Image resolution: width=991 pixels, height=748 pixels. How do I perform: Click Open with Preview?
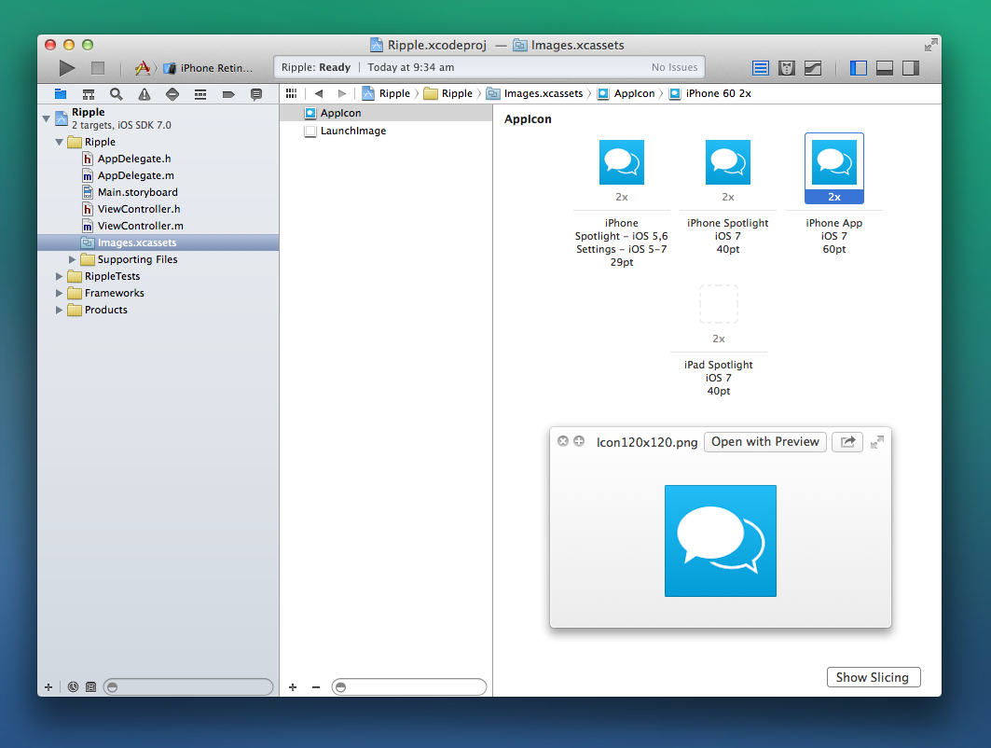pyautogui.click(x=764, y=442)
